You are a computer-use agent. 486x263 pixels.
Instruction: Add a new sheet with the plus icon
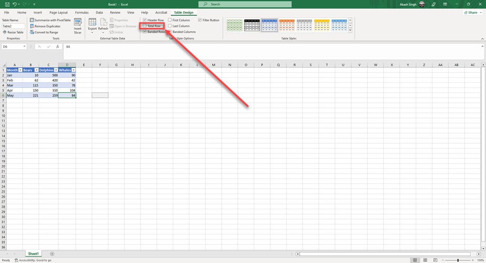click(52, 254)
